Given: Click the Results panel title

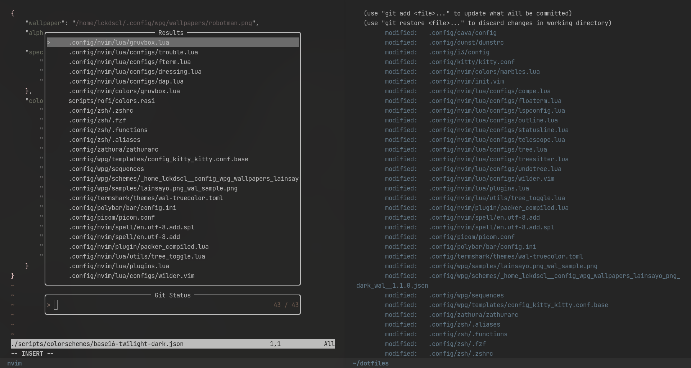Looking at the screenshot, I should point(171,33).
